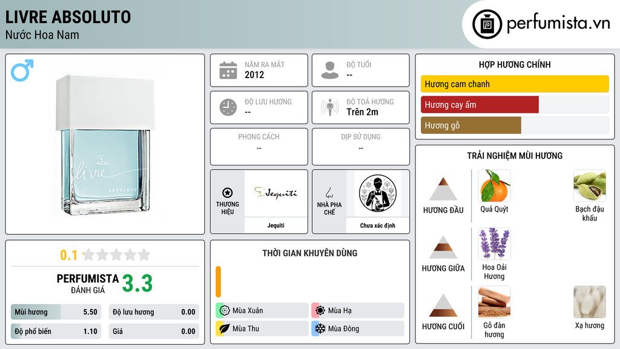Open the perfumista.vn site name

(x=558, y=24)
